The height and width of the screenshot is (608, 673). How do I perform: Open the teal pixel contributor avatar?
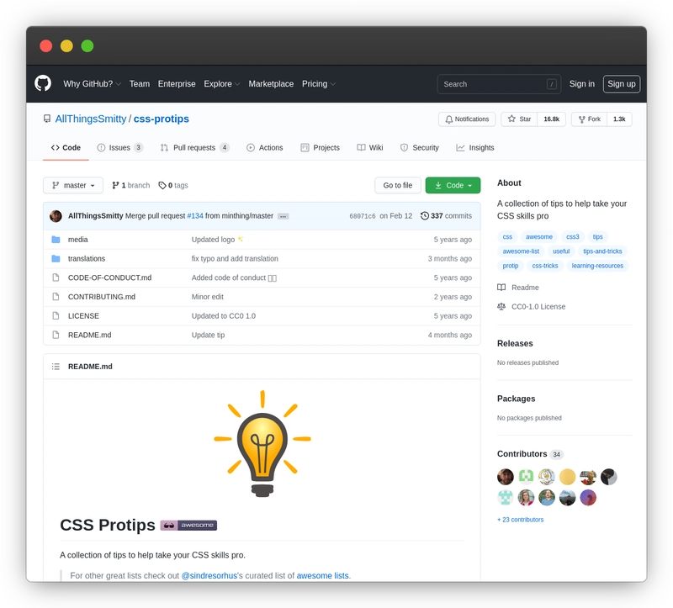pyautogui.click(x=506, y=498)
